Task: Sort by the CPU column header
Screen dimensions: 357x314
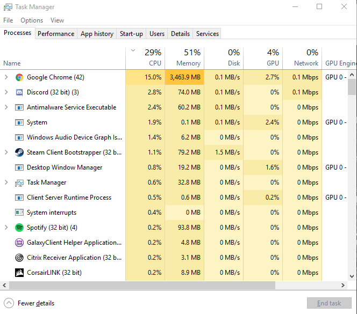Action: pos(145,58)
